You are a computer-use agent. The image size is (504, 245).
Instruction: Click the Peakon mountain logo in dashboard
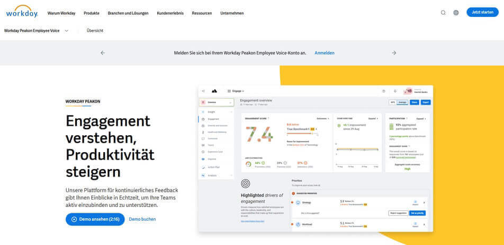click(214, 91)
